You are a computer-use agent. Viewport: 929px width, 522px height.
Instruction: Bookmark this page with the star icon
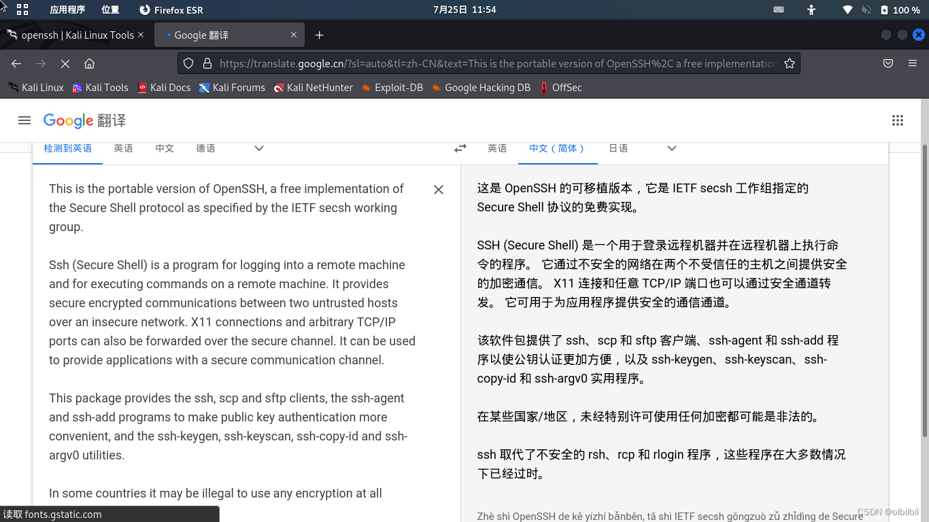point(789,63)
